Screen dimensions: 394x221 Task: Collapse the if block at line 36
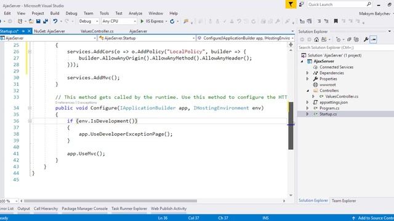click(x=30, y=121)
